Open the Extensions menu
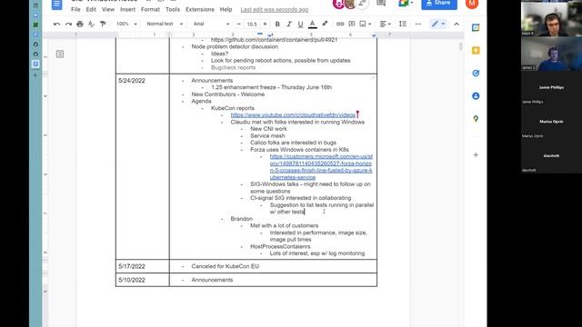This screenshot has height=327, width=582. [x=200, y=10]
